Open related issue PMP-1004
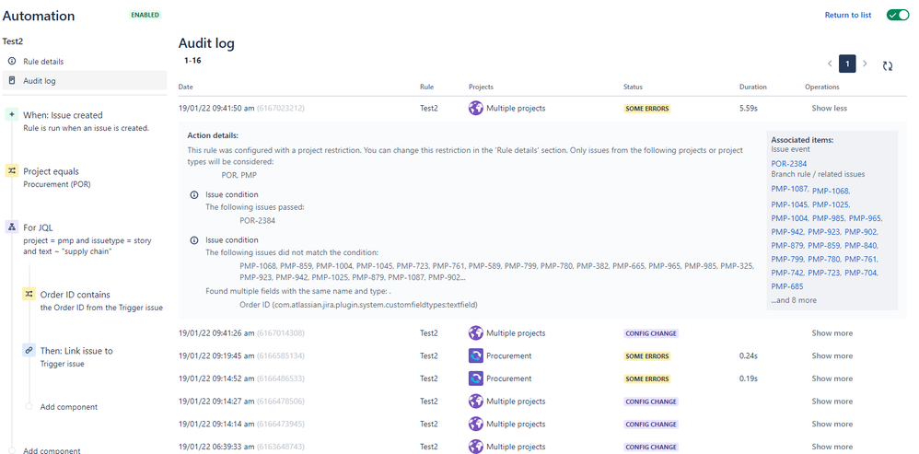 tap(790, 218)
